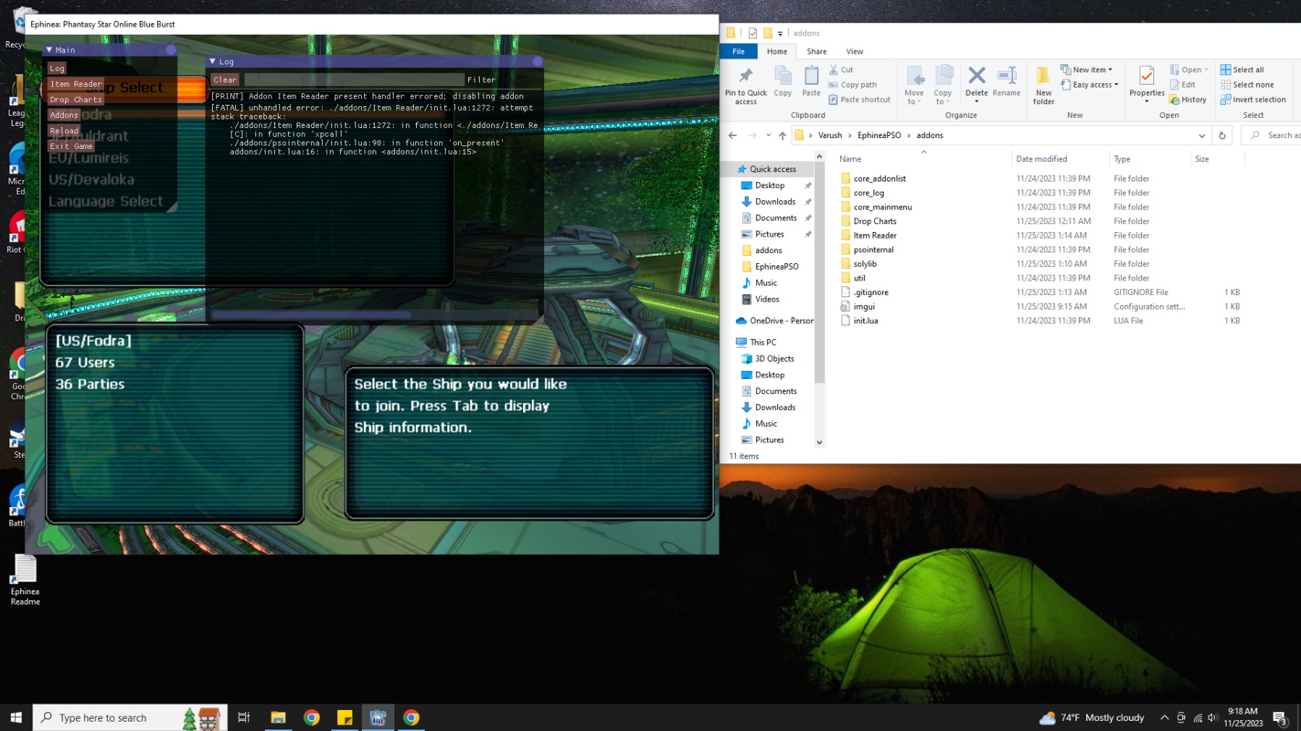Click Task View on taskbar
1301x731 pixels.
[243, 717]
